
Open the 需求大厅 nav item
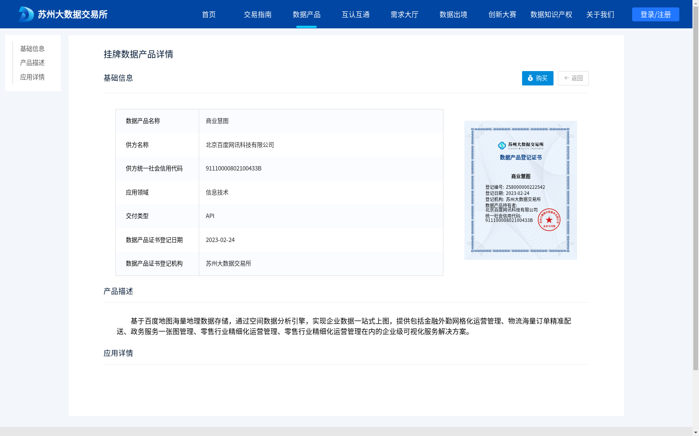tap(405, 14)
